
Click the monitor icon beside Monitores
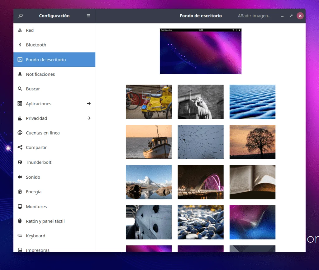(x=20, y=206)
